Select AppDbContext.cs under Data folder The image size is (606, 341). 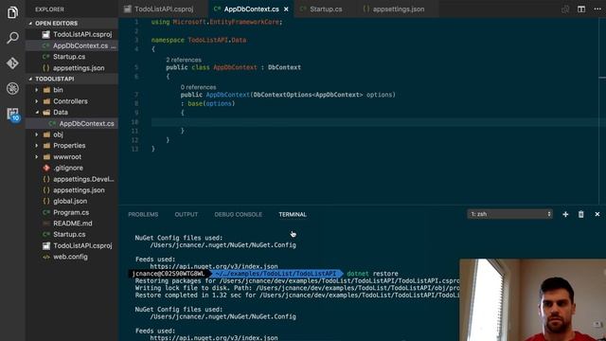coord(72,124)
